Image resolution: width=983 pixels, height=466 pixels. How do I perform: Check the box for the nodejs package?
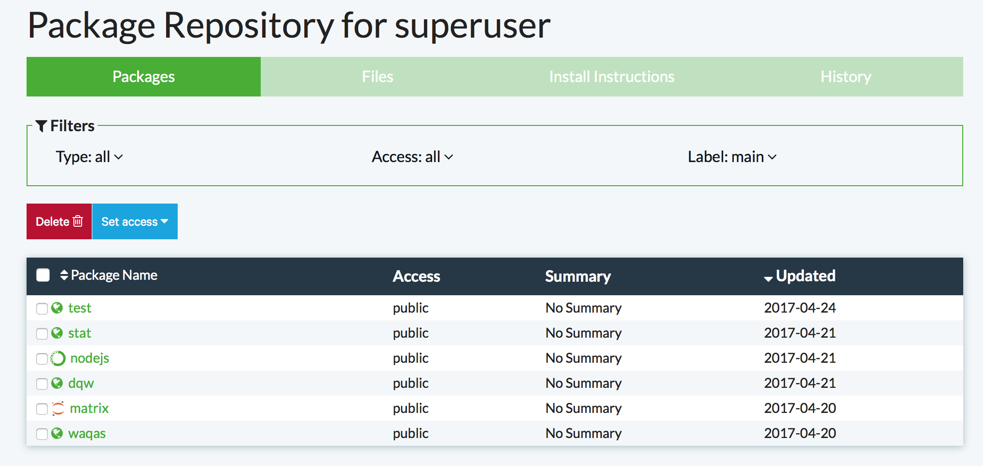tap(42, 359)
